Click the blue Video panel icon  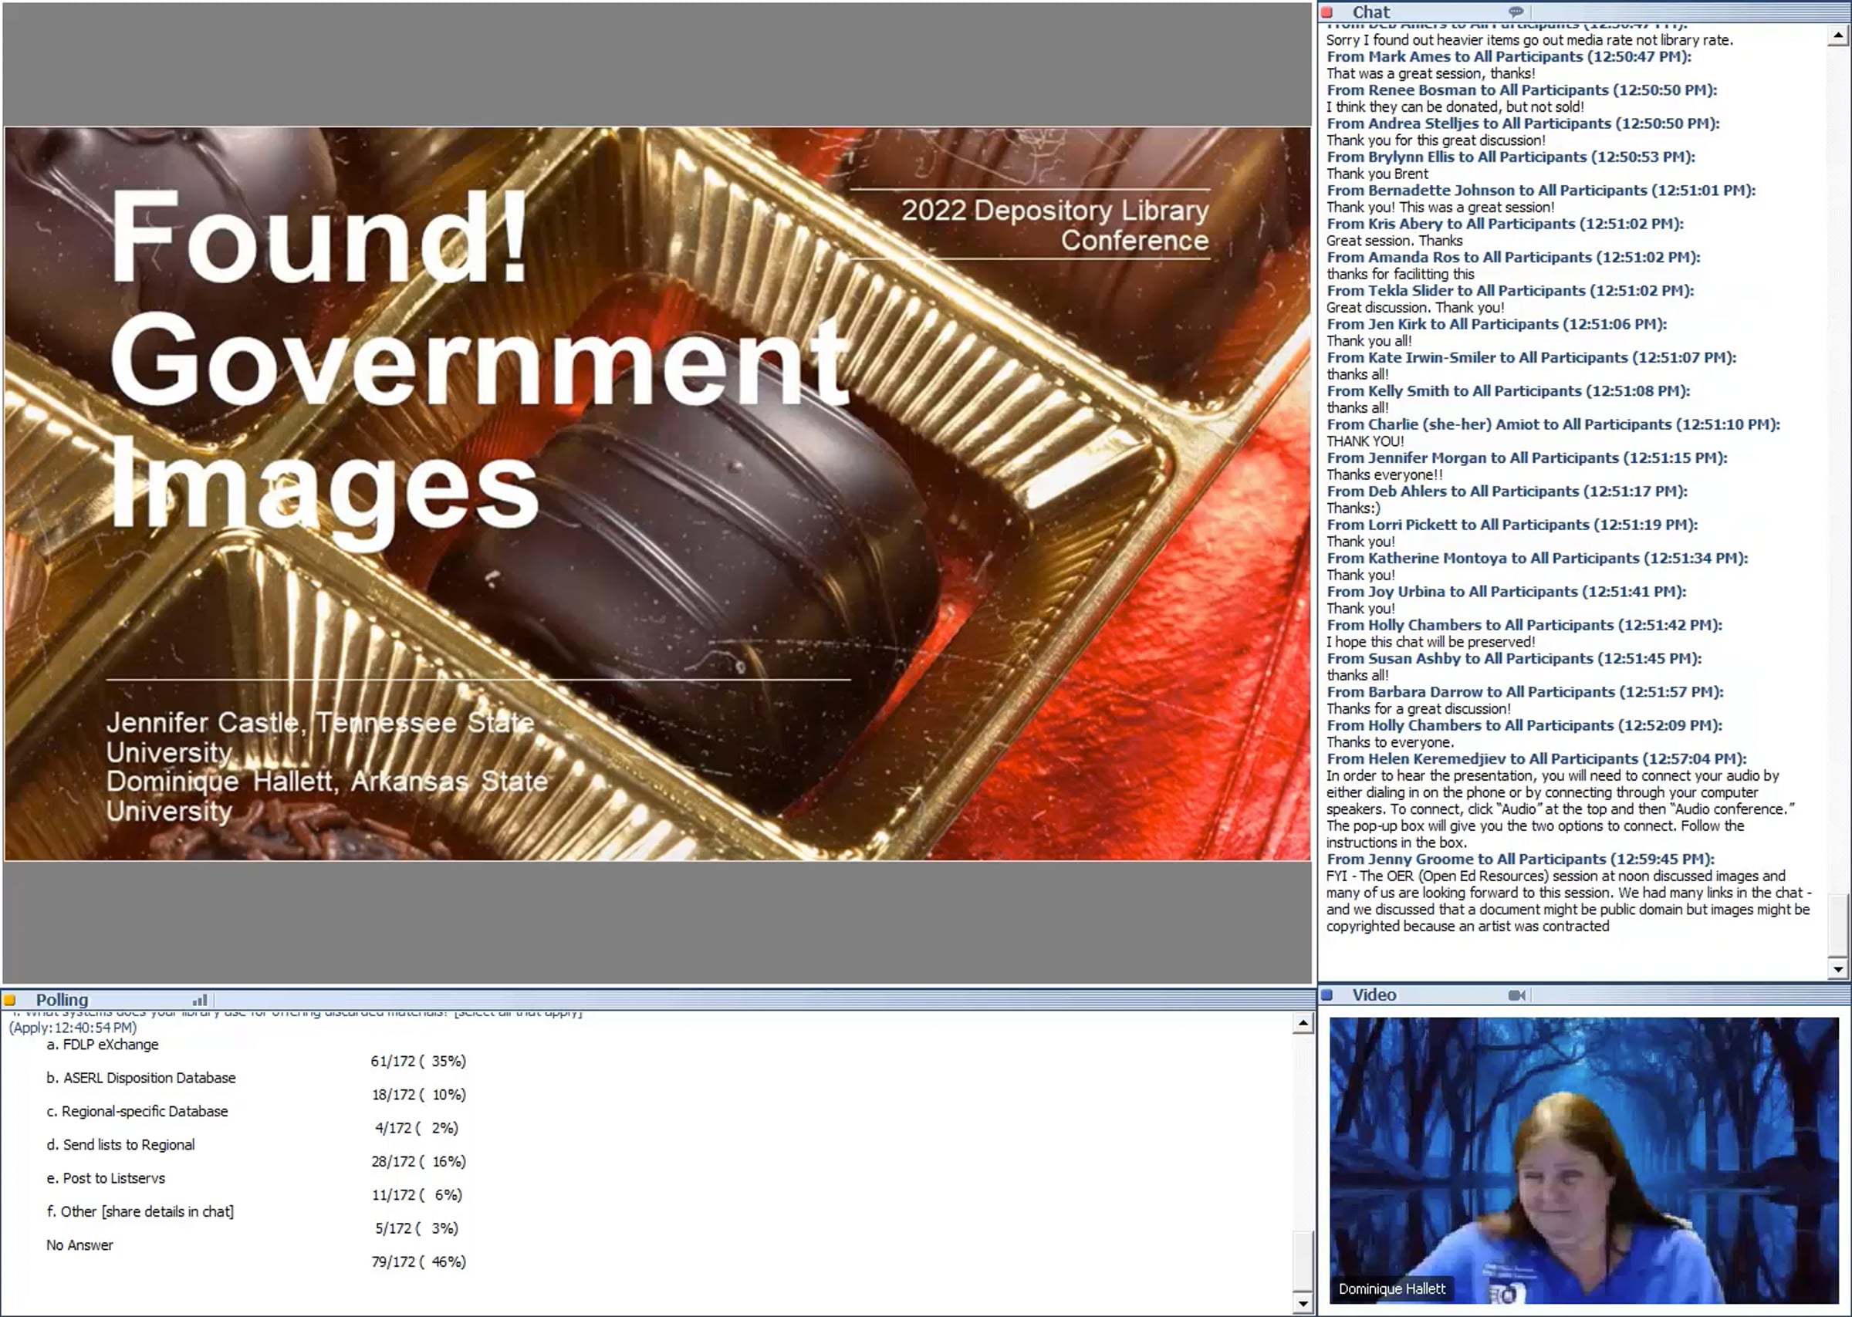coord(1327,995)
